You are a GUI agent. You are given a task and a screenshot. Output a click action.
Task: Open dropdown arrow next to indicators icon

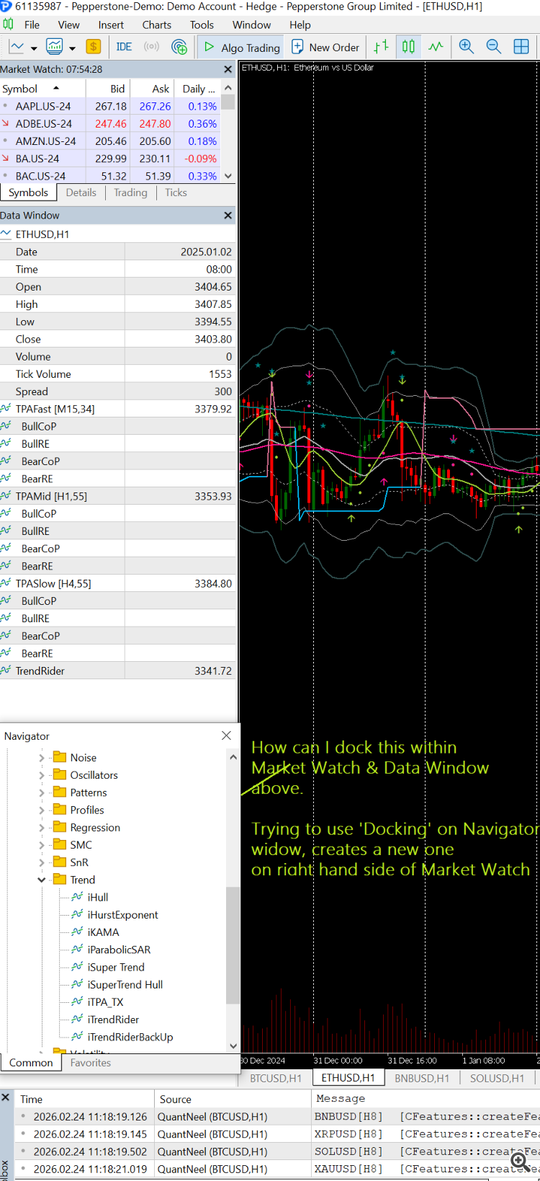[72, 48]
